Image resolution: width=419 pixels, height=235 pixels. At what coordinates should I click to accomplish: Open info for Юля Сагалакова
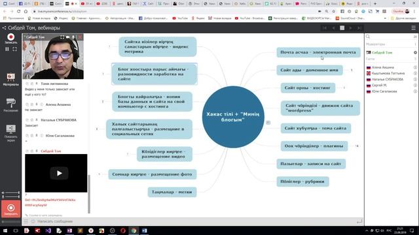tap(415, 91)
